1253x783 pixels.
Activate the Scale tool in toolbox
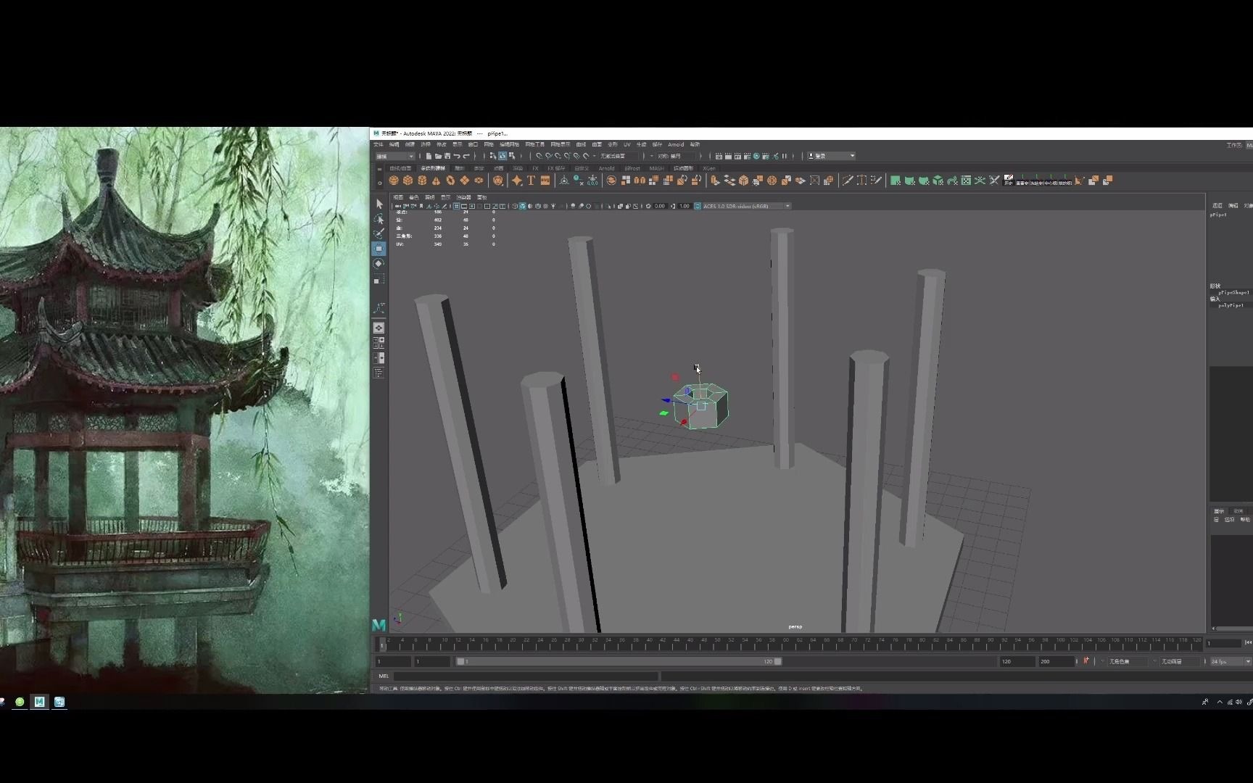click(x=379, y=279)
